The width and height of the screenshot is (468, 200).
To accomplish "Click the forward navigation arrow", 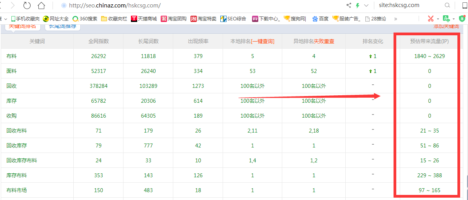I will click(x=13, y=5).
